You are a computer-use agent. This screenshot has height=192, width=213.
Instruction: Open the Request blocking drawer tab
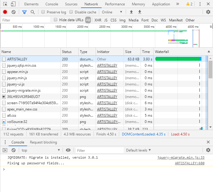(43, 142)
